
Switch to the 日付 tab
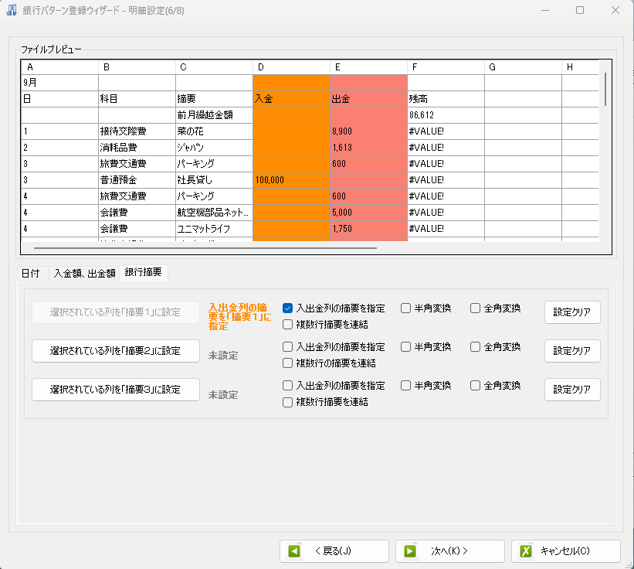[31, 273]
